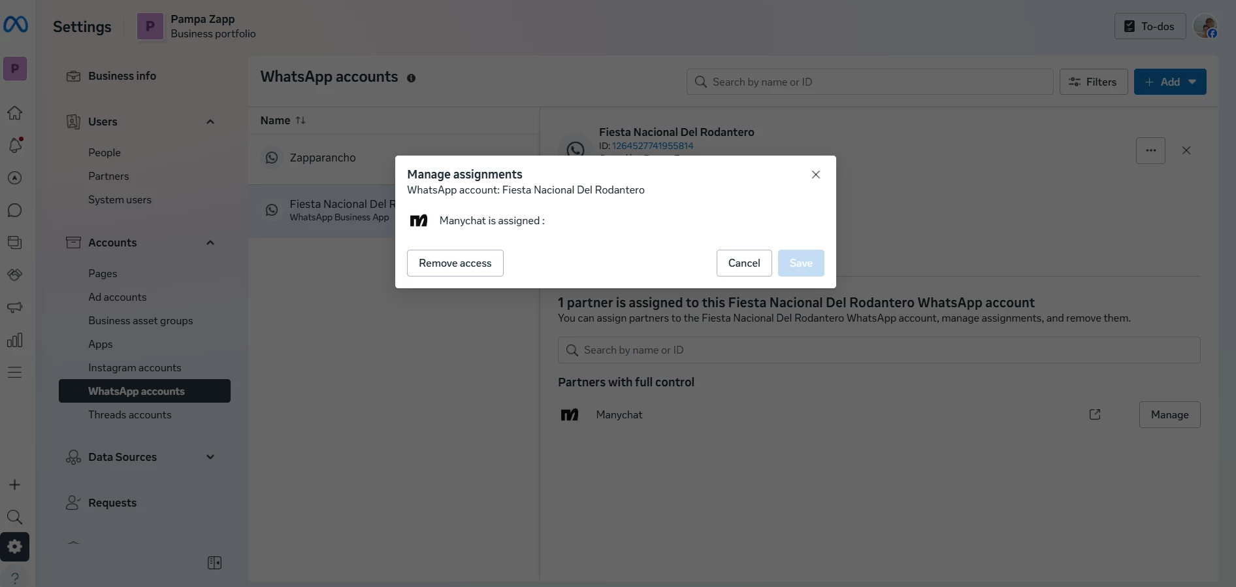Click the Manychat logo in the dialog
Screen dimensions: 1236x587
pyautogui.click(x=419, y=221)
